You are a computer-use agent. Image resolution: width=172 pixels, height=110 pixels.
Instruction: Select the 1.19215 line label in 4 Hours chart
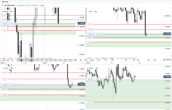coord(4,73)
